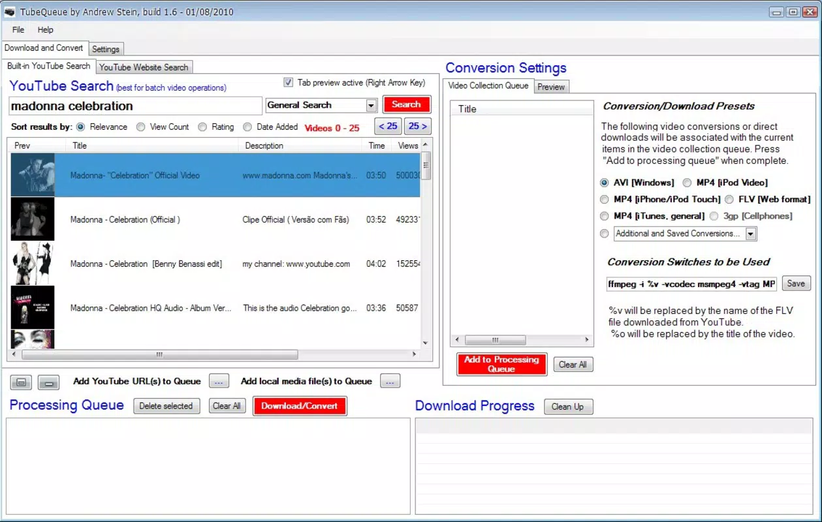Start Download/Convert
Image resolution: width=822 pixels, height=522 pixels.
click(300, 406)
